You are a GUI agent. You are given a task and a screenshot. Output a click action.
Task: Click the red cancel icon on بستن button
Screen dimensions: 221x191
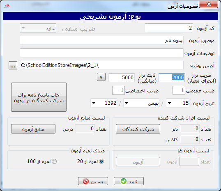pos(86,181)
